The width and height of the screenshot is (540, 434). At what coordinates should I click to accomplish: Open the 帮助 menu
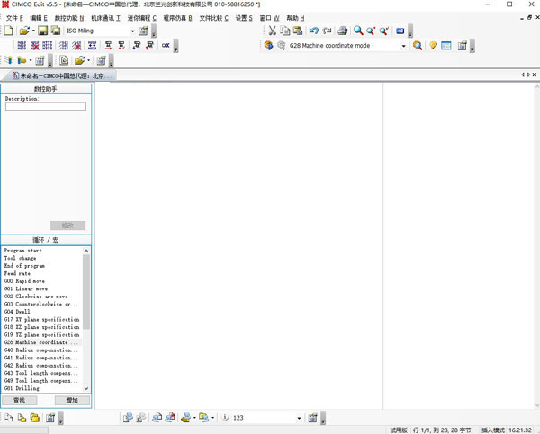(x=295, y=18)
